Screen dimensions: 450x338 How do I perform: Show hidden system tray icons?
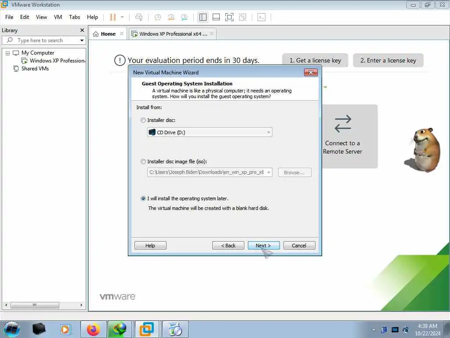point(374,330)
